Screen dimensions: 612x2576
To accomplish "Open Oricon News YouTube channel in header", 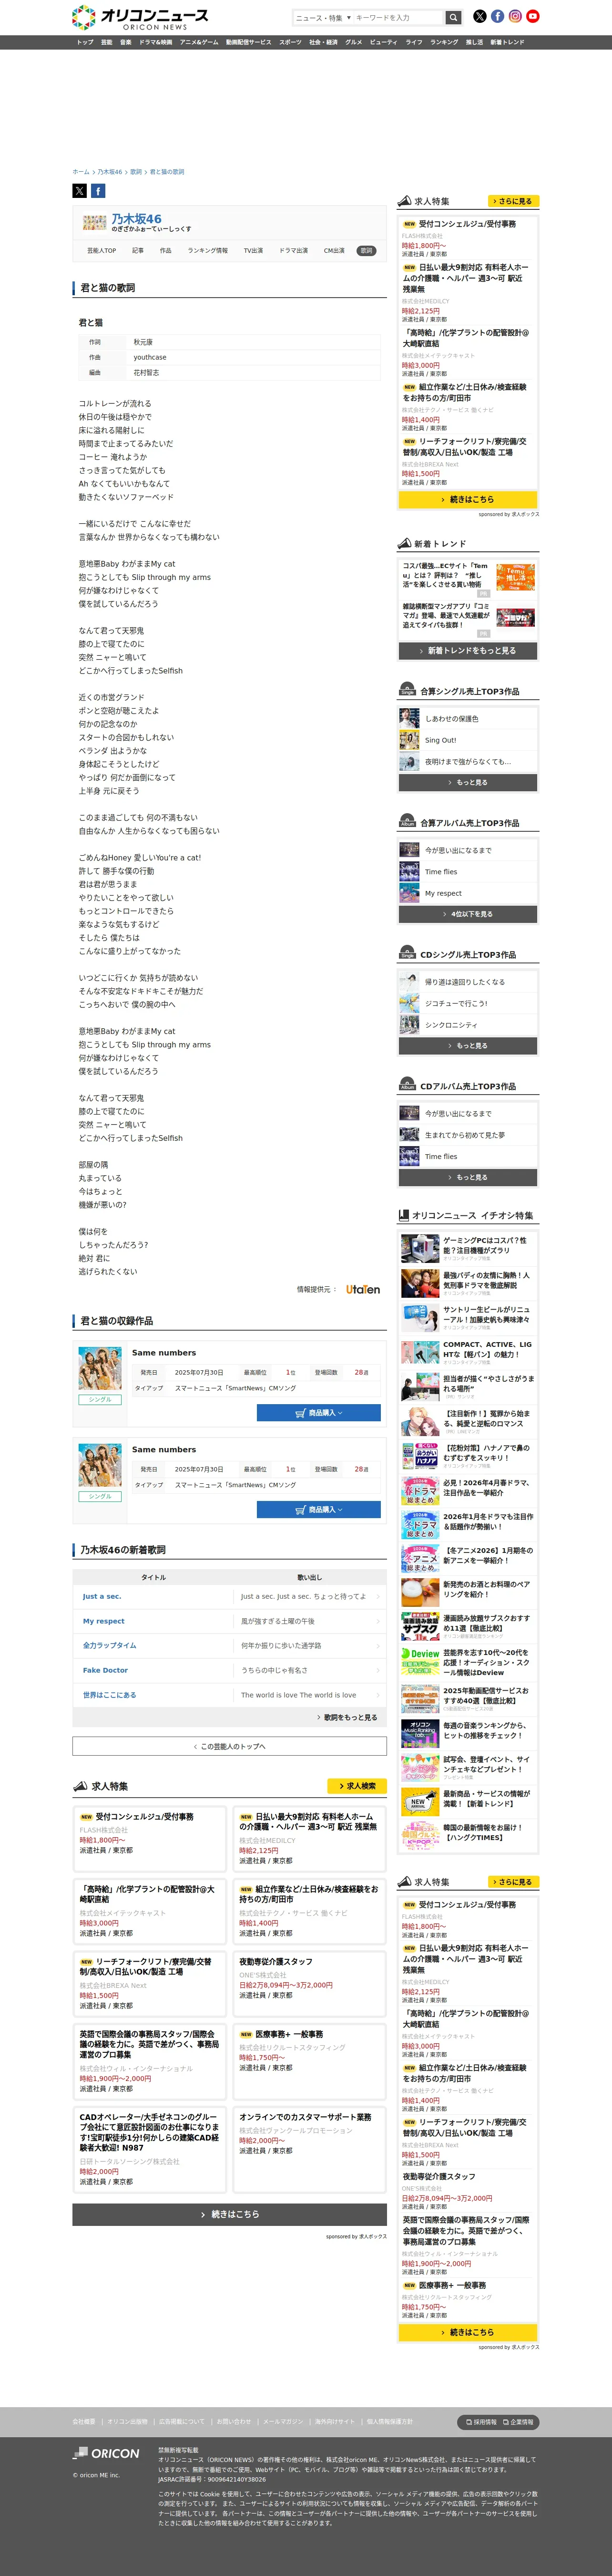I will (533, 16).
